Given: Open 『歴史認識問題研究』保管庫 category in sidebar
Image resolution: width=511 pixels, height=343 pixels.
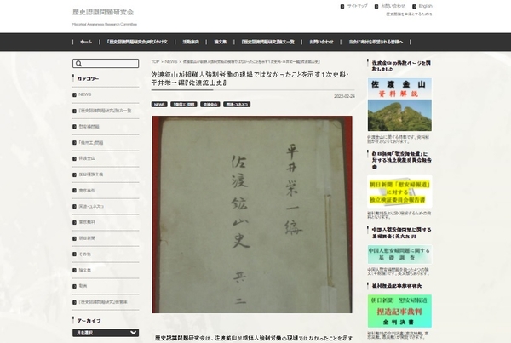Looking at the screenshot, I should [x=103, y=302].
